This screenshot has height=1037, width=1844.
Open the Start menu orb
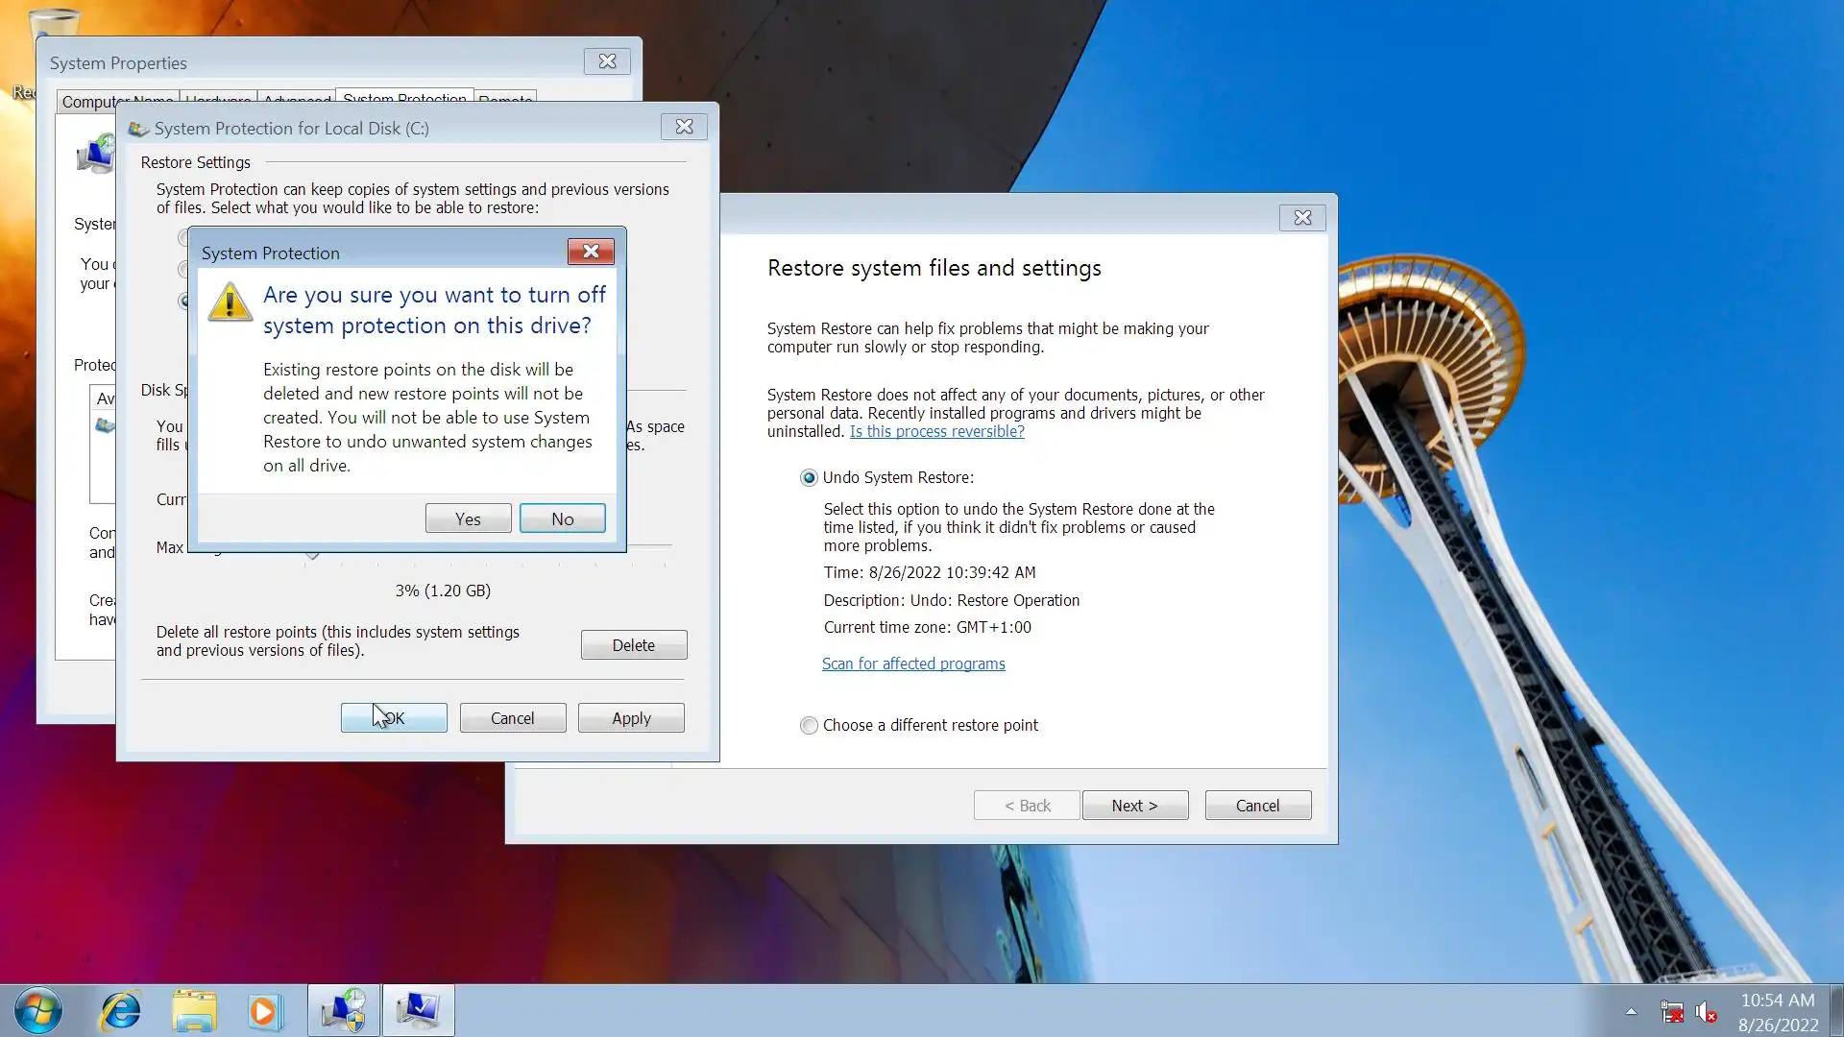pos(38,1010)
